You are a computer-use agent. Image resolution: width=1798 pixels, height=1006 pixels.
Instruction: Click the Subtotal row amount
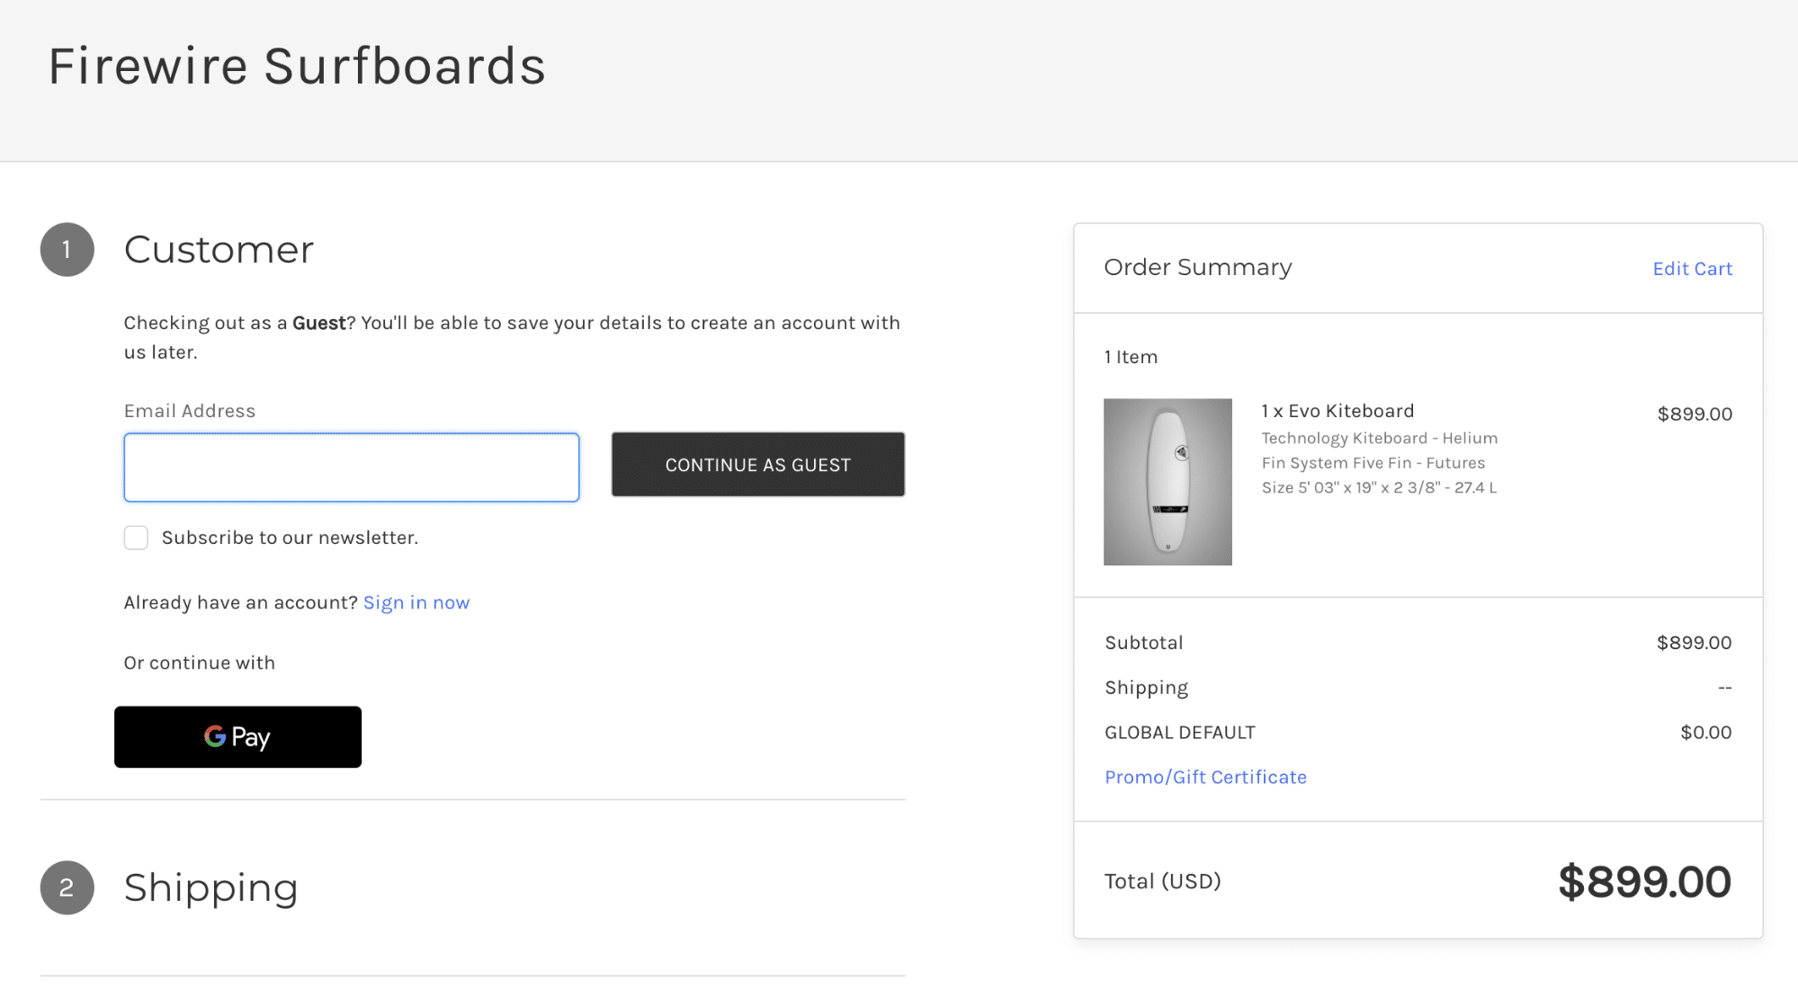[x=1693, y=643]
